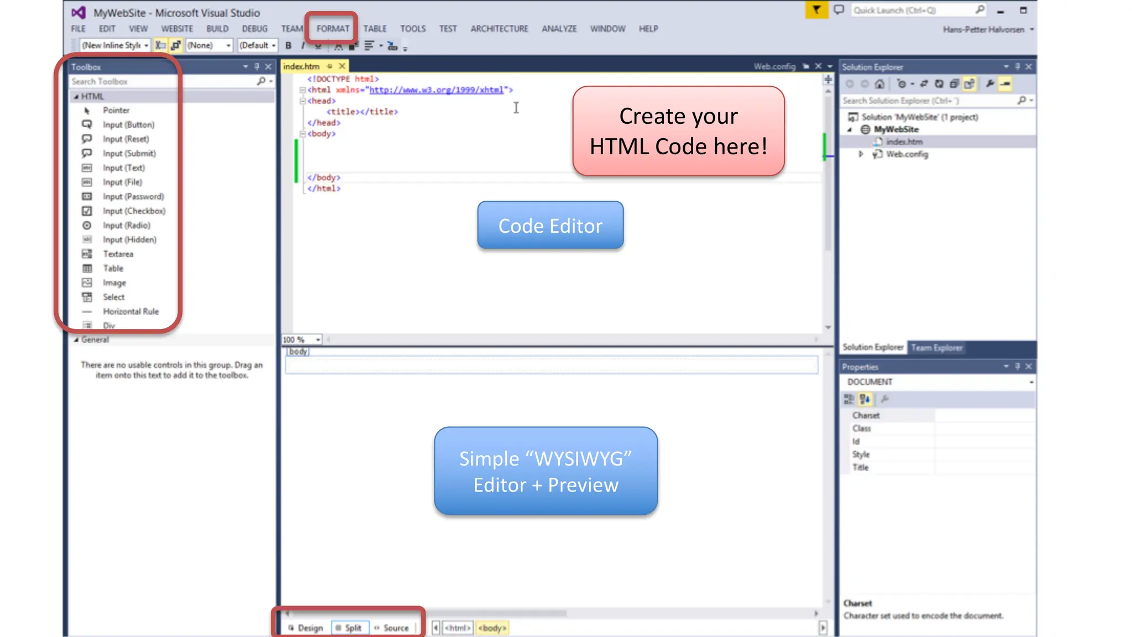Click Solution Explorer Home icon

(879, 84)
